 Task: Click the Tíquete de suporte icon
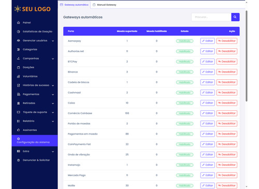point(19,112)
